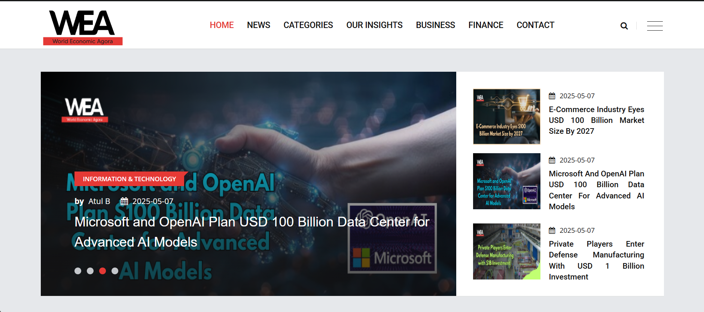The image size is (704, 312).
Task: Open the Categories menu
Action: coord(308,25)
